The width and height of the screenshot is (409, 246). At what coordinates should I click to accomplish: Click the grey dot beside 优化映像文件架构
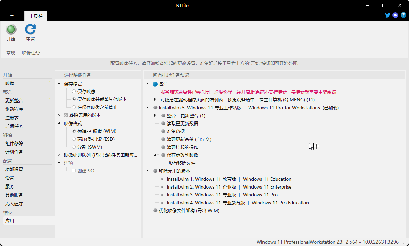pyautogui.click(x=155, y=211)
